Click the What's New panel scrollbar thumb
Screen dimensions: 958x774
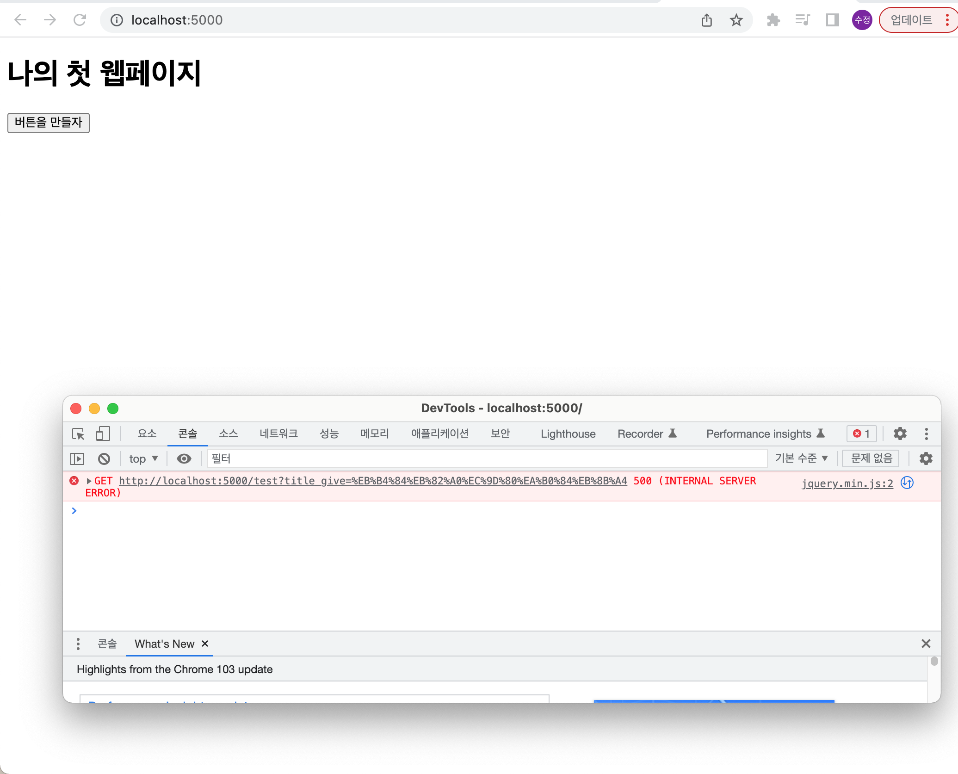[x=934, y=661]
